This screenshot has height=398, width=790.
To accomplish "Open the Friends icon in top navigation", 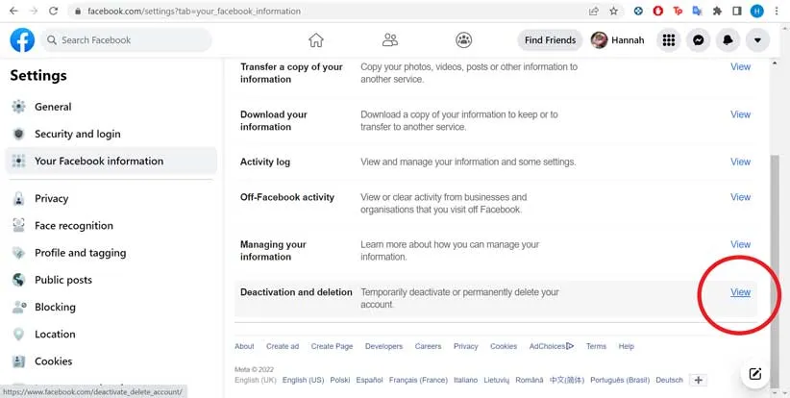I will point(389,40).
